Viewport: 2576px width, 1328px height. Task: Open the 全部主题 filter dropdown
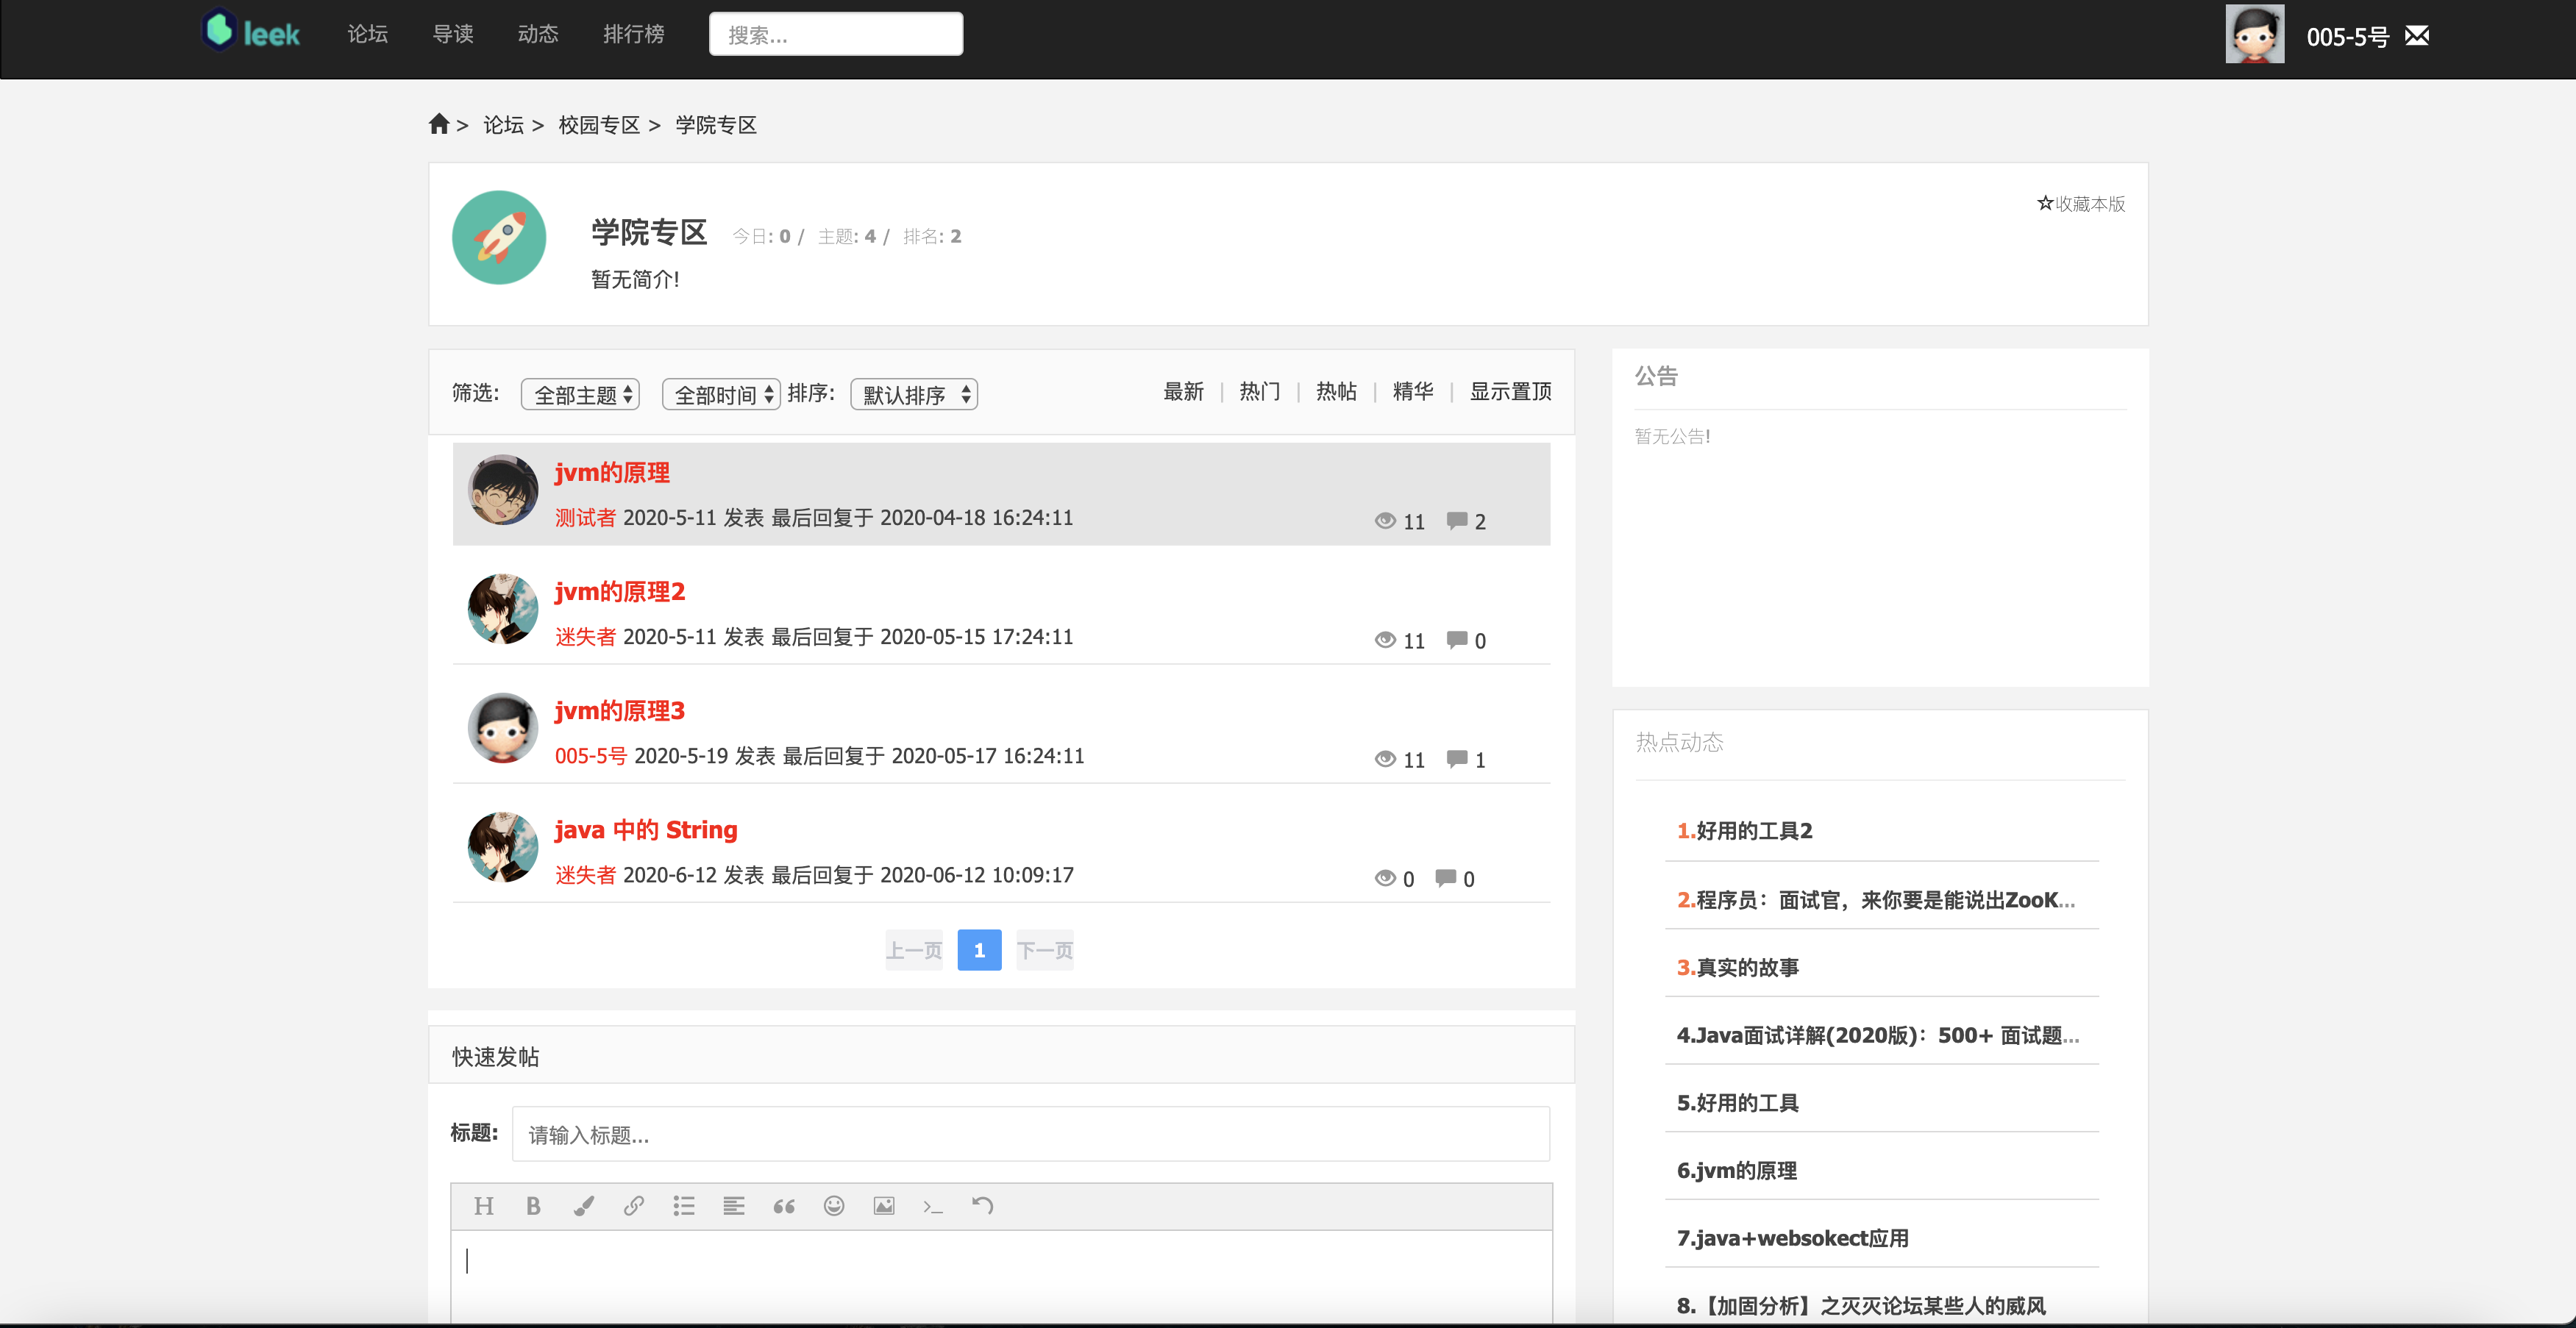(x=580, y=394)
